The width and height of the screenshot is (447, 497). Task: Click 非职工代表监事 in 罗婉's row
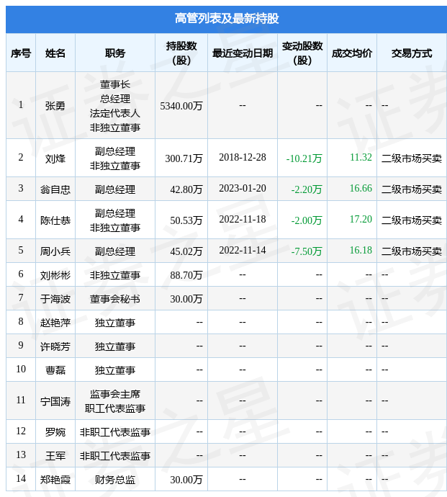[115, 432]
